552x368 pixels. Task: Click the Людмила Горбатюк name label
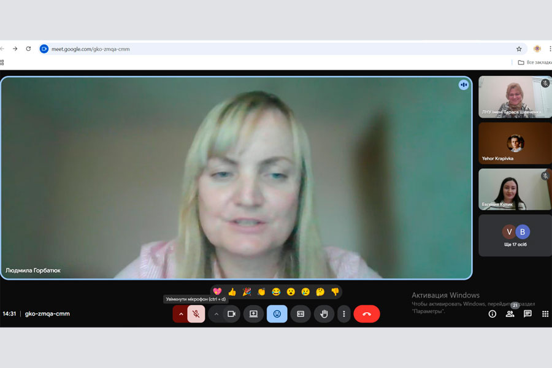[33, 270]
